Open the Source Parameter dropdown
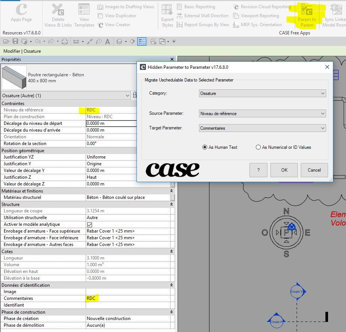The width and height of the screenshot is (346, 332). [x=262, y=114]
